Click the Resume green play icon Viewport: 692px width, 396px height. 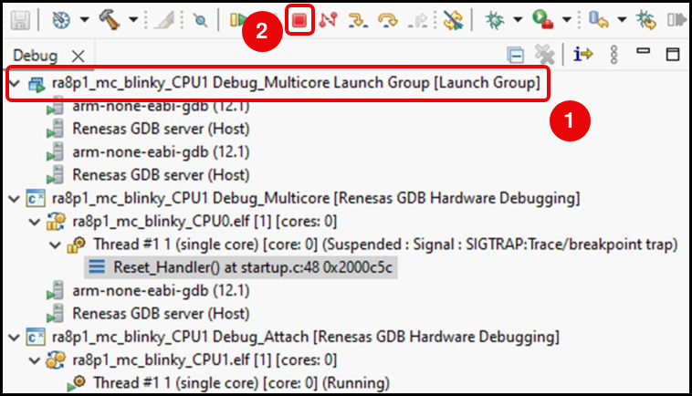[239, 20]
